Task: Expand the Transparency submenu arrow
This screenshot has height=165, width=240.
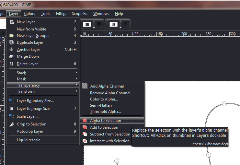Action: click(76, 85)
